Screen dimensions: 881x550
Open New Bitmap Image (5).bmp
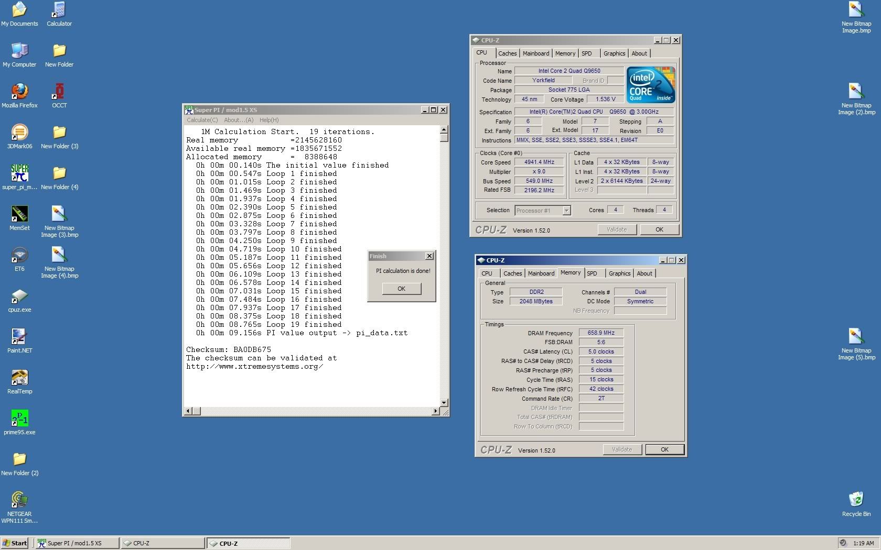pos(856,344)
